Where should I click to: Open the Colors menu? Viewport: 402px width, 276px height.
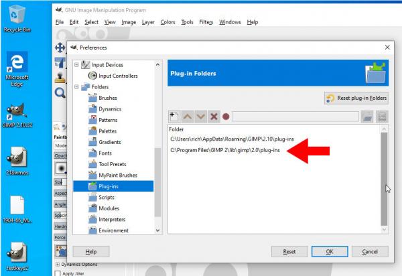(x=167, y=22)
